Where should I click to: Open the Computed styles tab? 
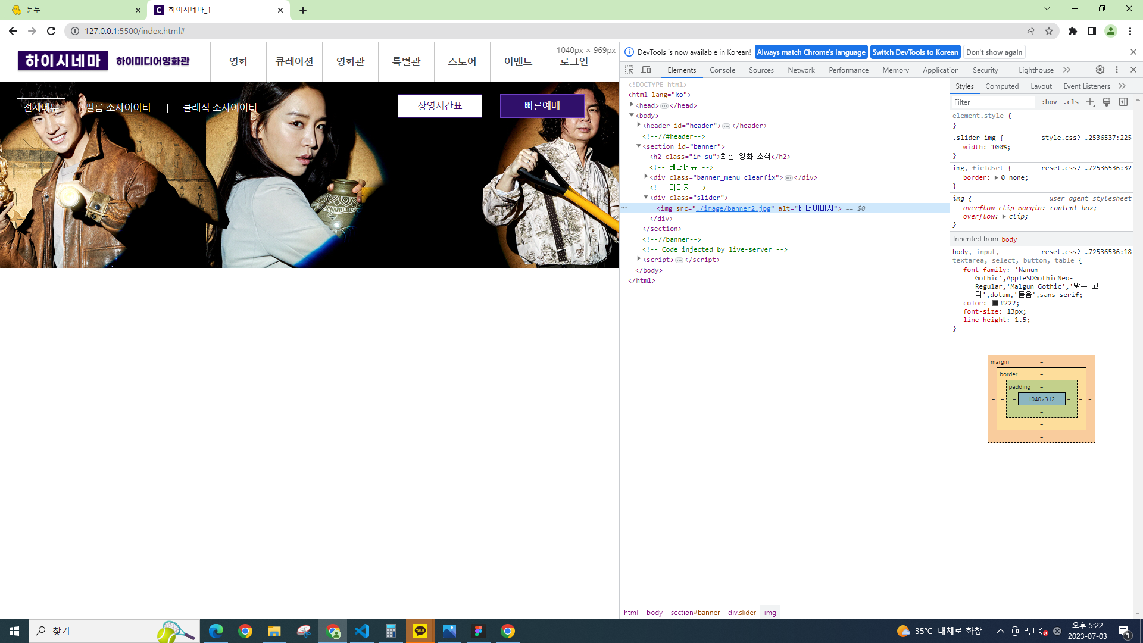click(x=1002, y=86)
